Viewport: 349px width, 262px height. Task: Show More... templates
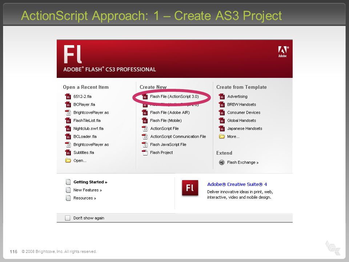click(233, 136)
